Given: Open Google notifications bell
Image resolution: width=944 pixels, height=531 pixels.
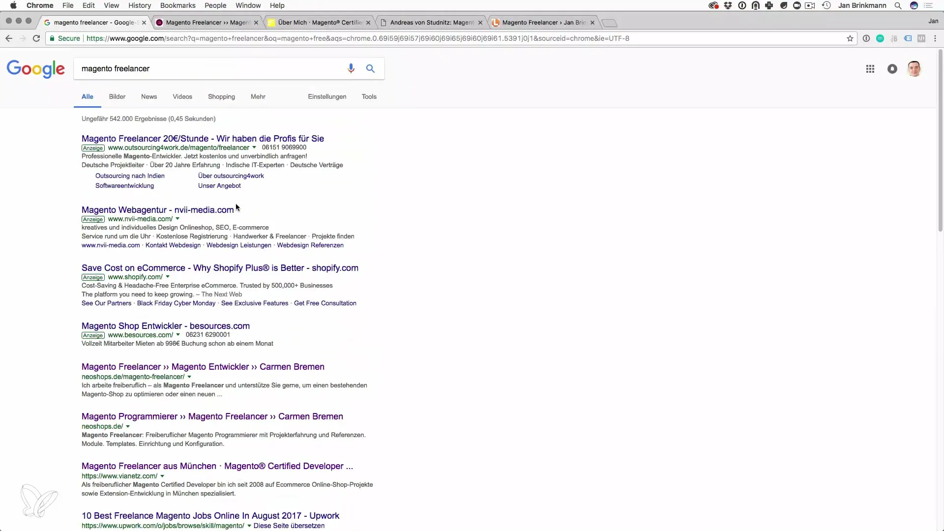Looking at the screenshot, I should tap(892, 69).
